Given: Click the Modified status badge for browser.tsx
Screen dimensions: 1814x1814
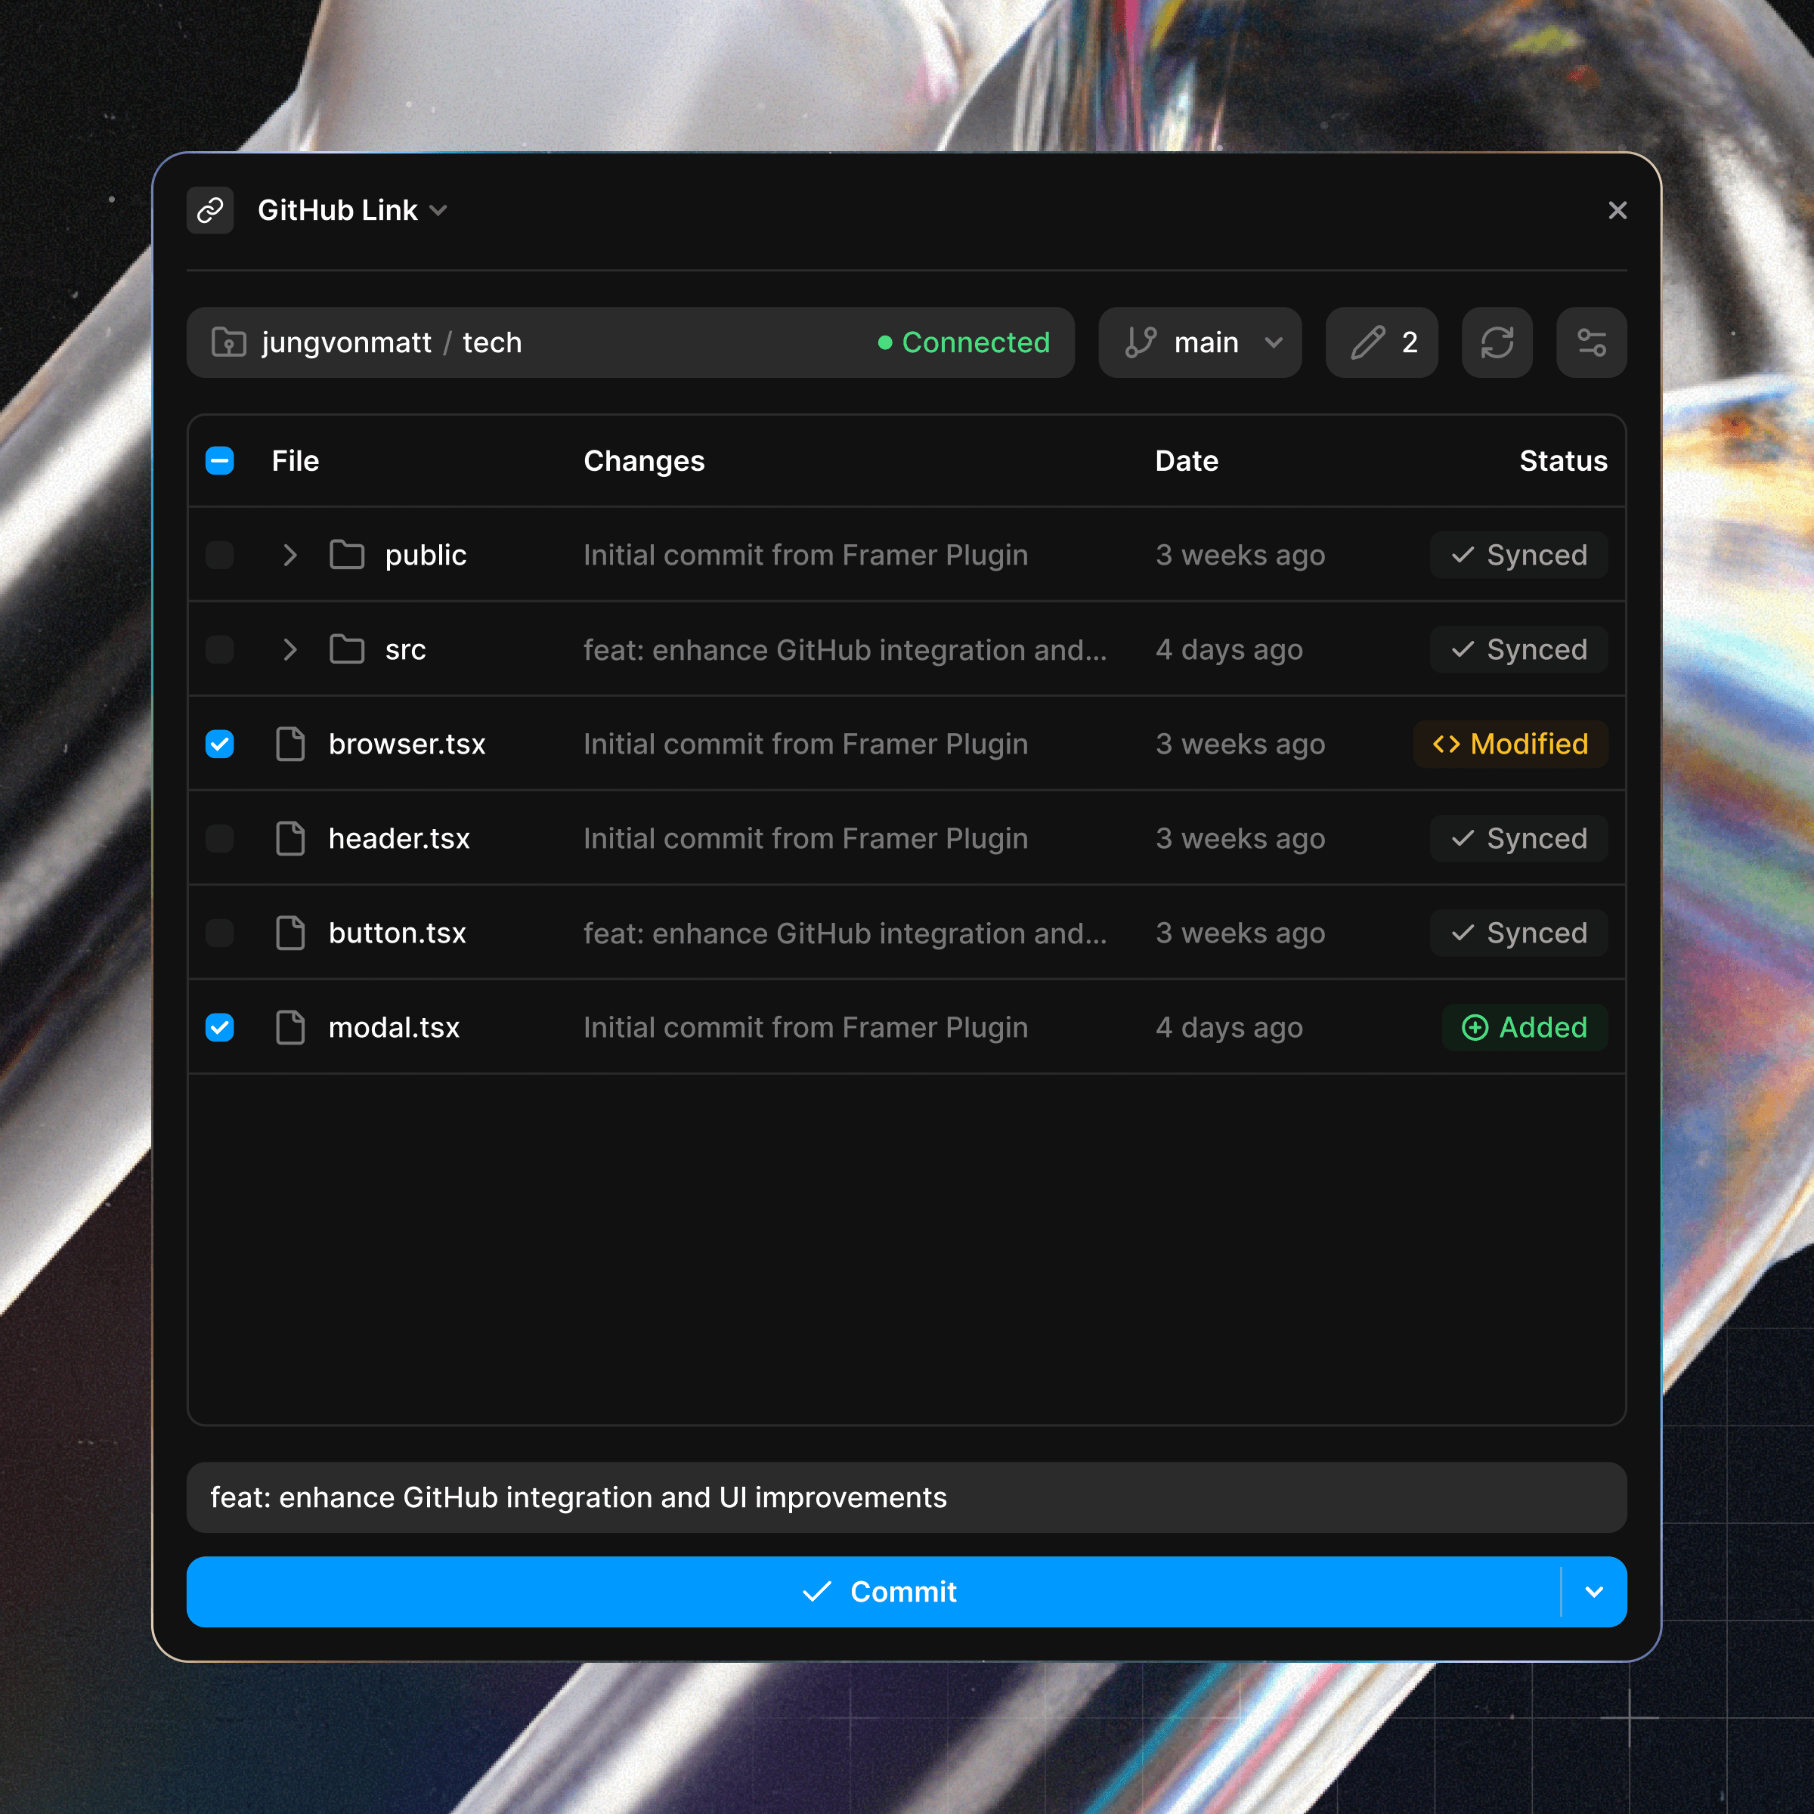Looking at the screenshot, I should click(x=1510, y=744).
